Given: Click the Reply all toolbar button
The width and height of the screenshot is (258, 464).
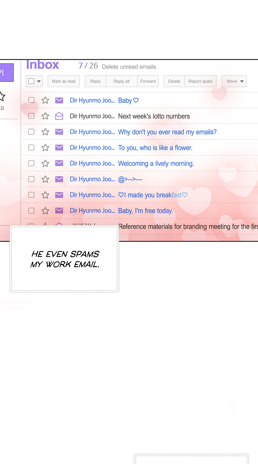Looking at the screenshot, I should [x=122, y=81].
